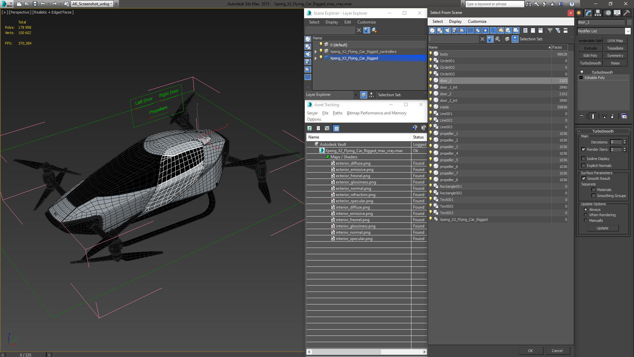
Task: Click the Redo arrow icon
Action: coord(54,4)
